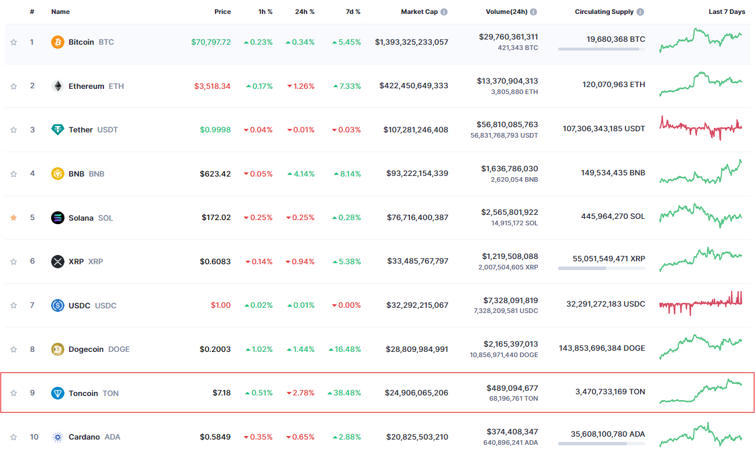The image size is (755, 457).
Task: Remove Solana from watchlist via star
Action: pos(13,218)
